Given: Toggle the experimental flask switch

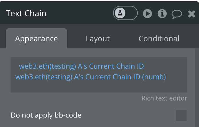Looking at the screenshot, I should click(125, 13).
